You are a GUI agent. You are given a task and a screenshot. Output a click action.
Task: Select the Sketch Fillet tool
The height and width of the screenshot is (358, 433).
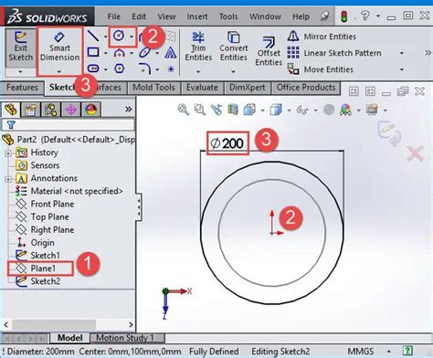[x=144, y=68]
